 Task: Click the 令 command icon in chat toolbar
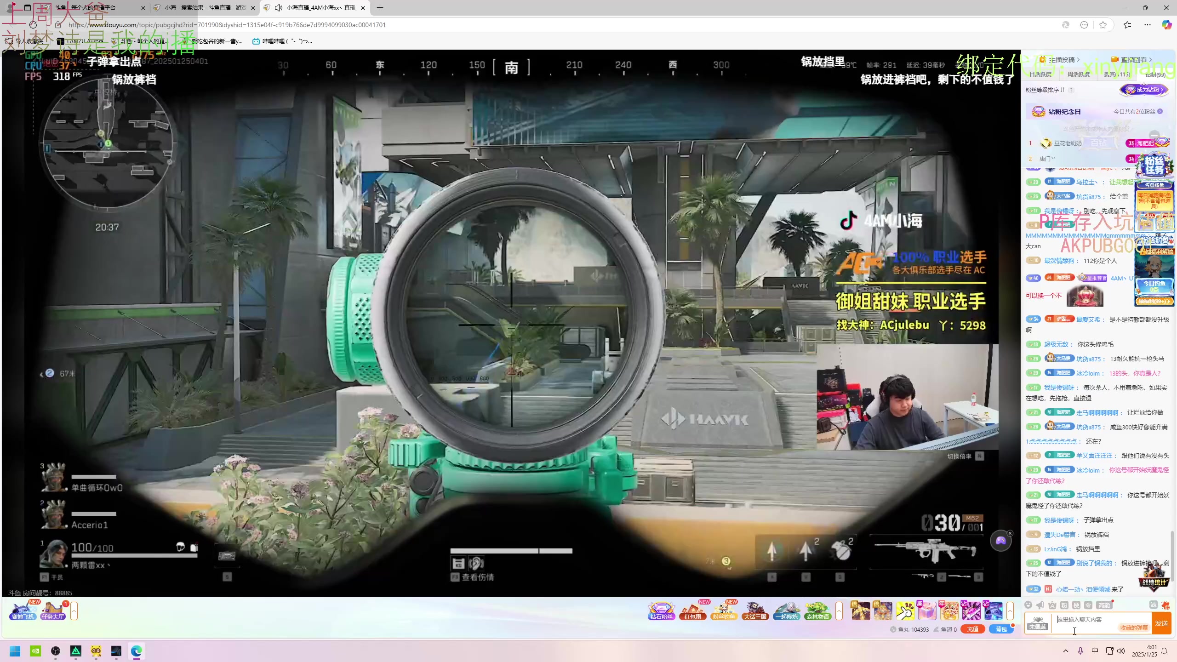tap(1088, 605)
